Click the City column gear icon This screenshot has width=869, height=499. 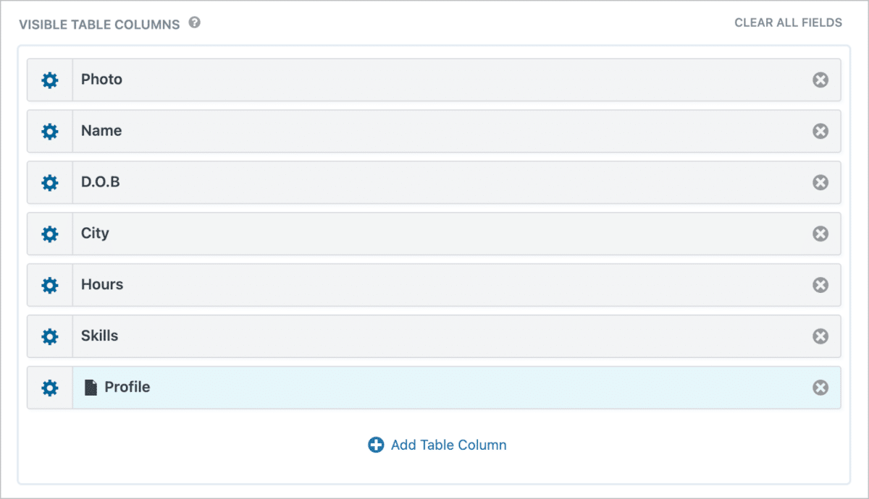pos(49,234)
